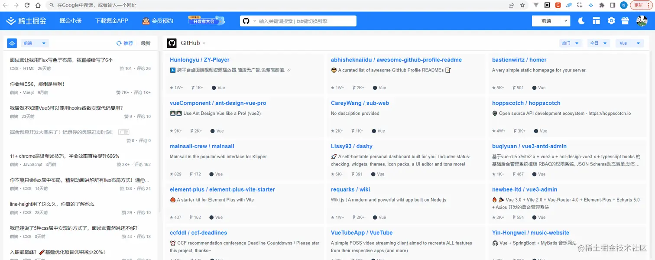Open the browser profile avatar
Screen dimensions: 655x260
[x=624, y=5]
